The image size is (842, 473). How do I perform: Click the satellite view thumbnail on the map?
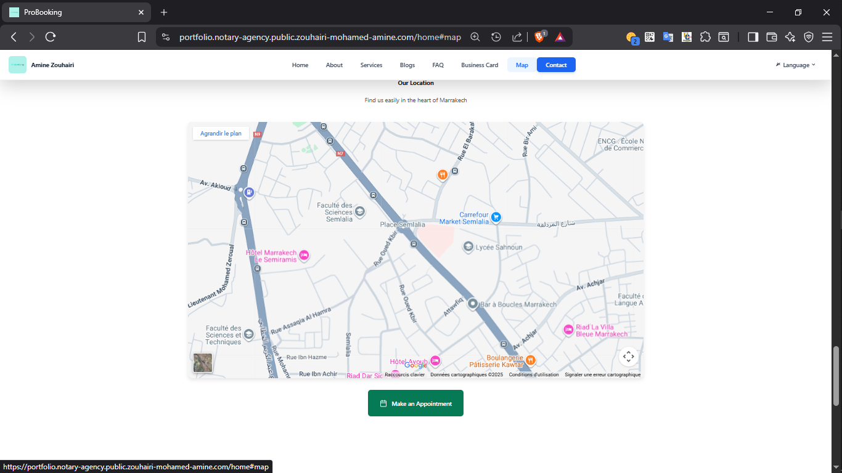pyautogui.click(x=203, y=363)
